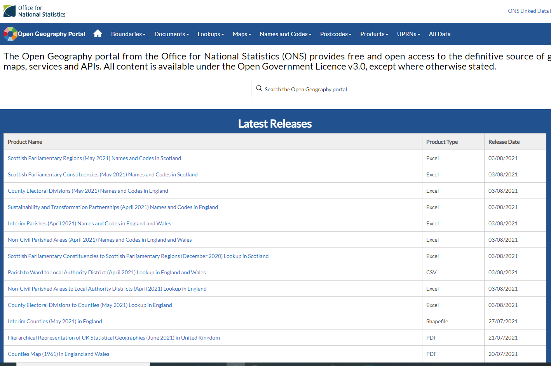Click the Latest Releases heading
551x366 pixels.
pyautogui.click(x=275, y=124)
